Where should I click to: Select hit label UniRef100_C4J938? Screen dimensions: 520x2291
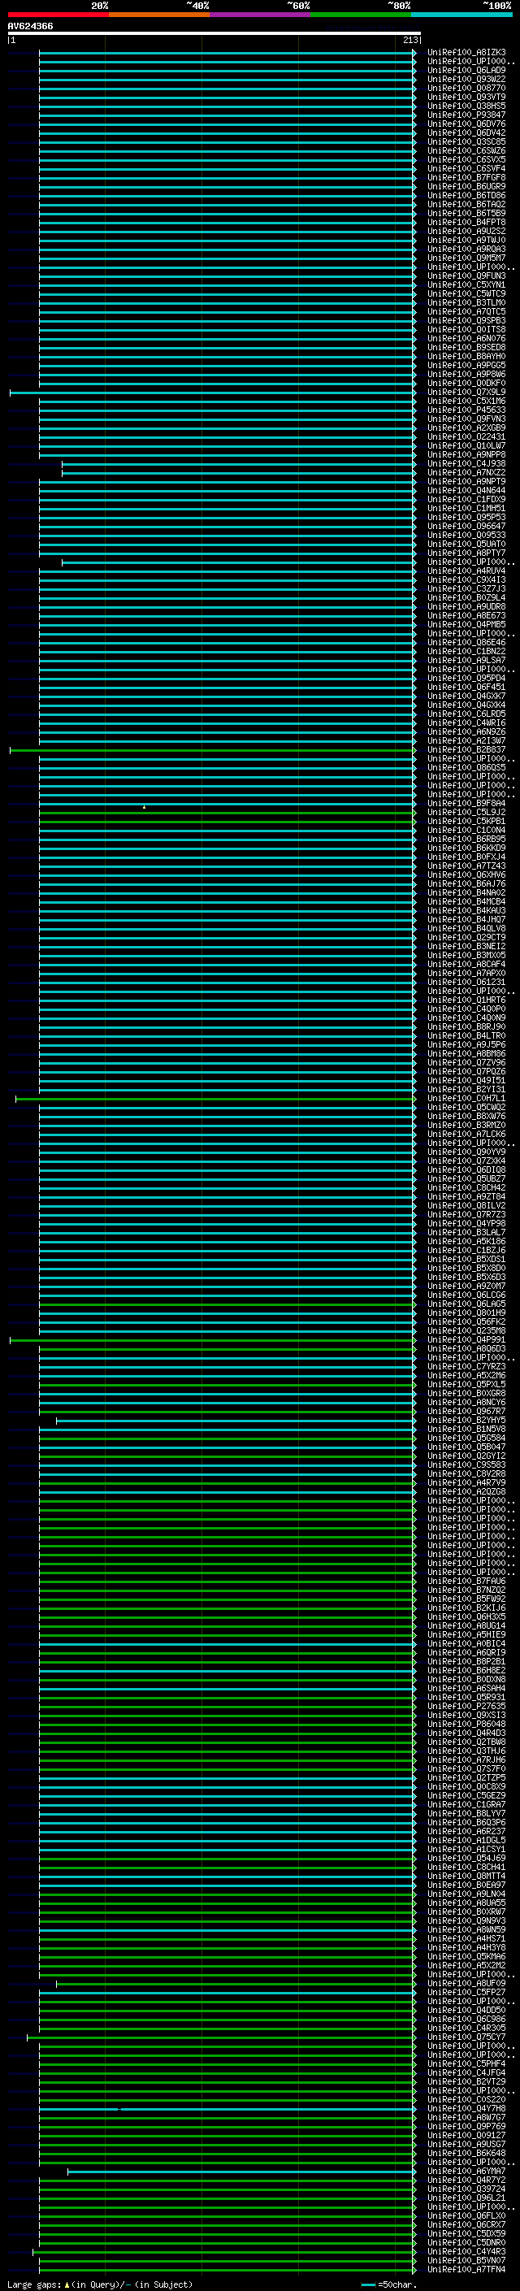(x=466, y=463)
